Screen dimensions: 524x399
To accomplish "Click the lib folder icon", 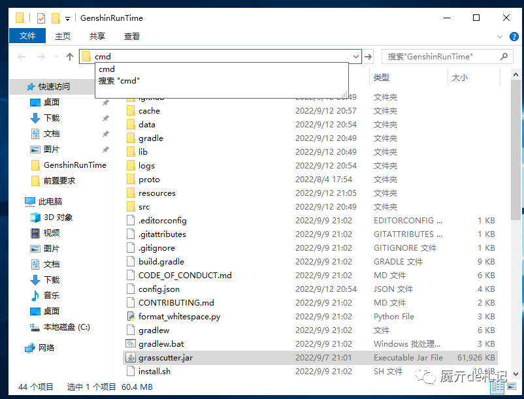I will pyautogui.click(x=131, y=152).
